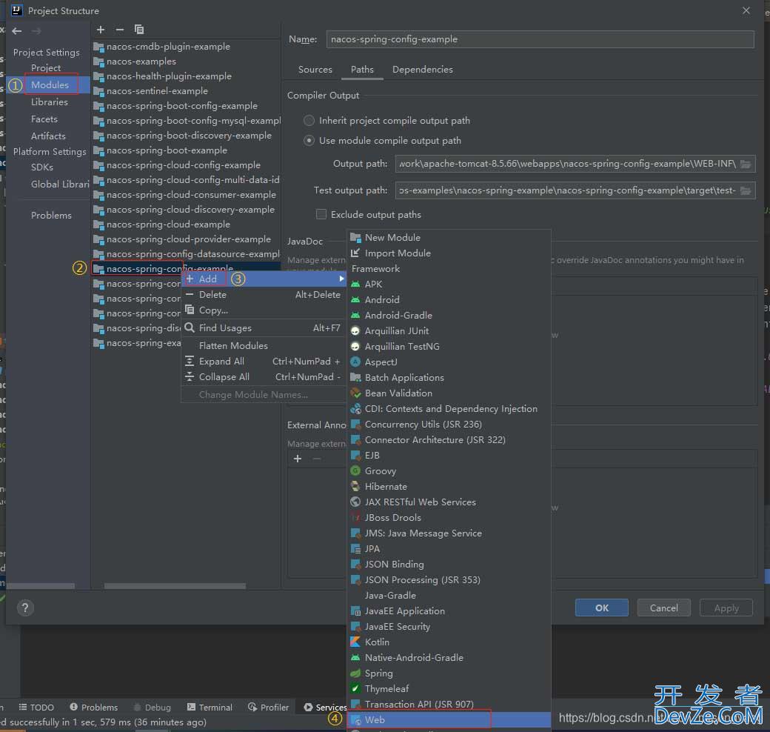The image size is (770, 732).
Task: Choose JAX RESTful Web Services entry
Action: tap(449, 502)
